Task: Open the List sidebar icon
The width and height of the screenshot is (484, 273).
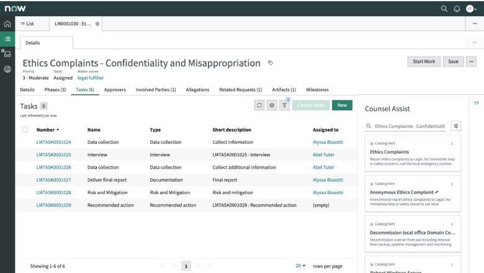Action: [x=7, y=39]
